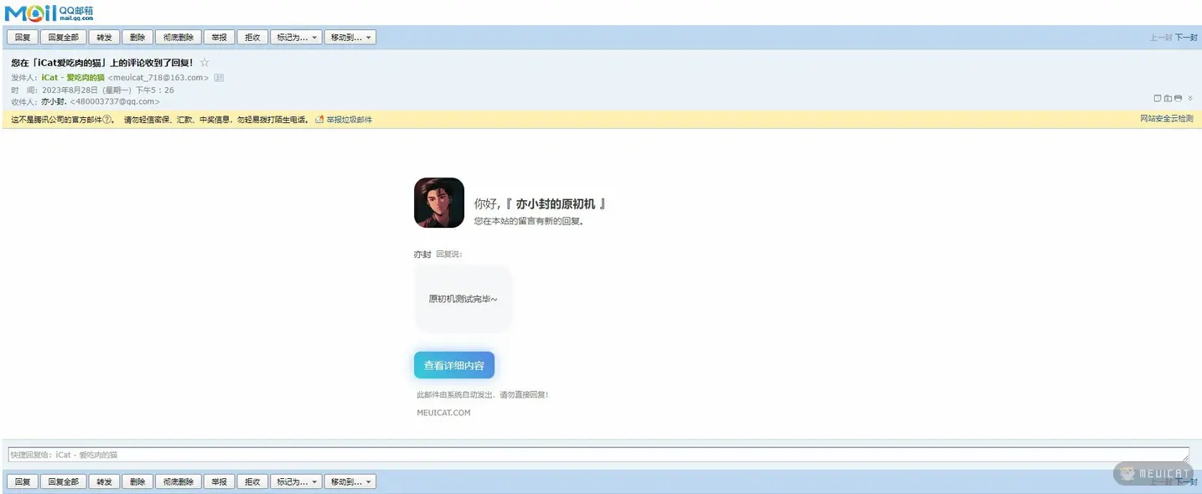The image size is (1202, 494).
Task: Click the bottom "彻底删除" button
Action: pyautogui.click(x=178, y=481)
